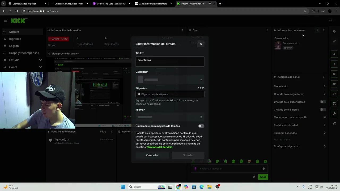The width and height of the screenshot is (340, 191).
Task: Reload the dashboard.kick.com page
Action: click(x=16, y=11)
